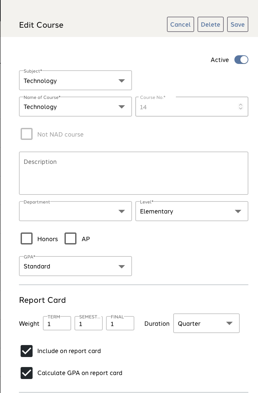The image size is (258, 393).
Task: Enable the Honors checkbox
Action: point(27,239)
